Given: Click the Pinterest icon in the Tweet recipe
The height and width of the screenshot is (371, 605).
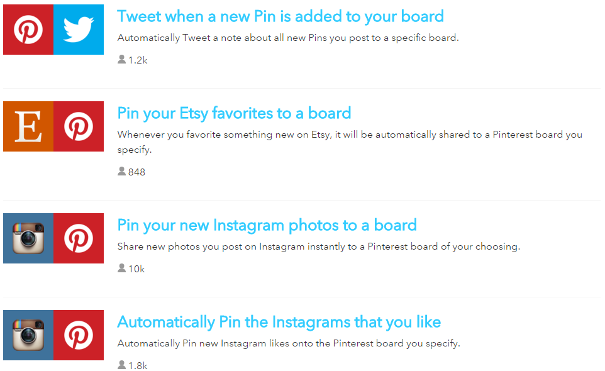Looking at the screenshot, I should pos(28,30).
